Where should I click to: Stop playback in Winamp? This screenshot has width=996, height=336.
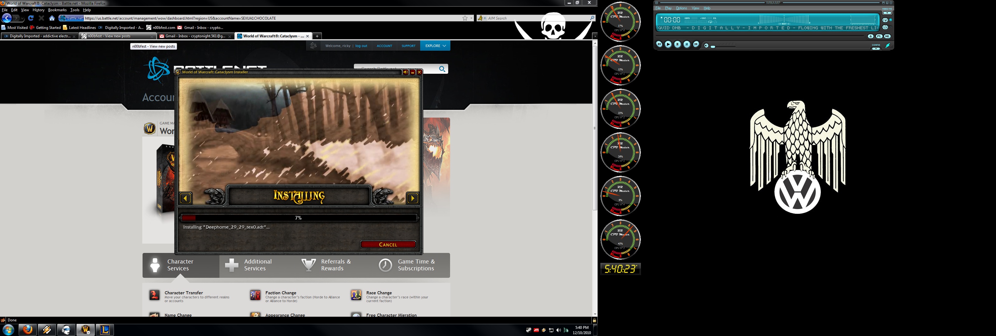(x=687, y=44)
